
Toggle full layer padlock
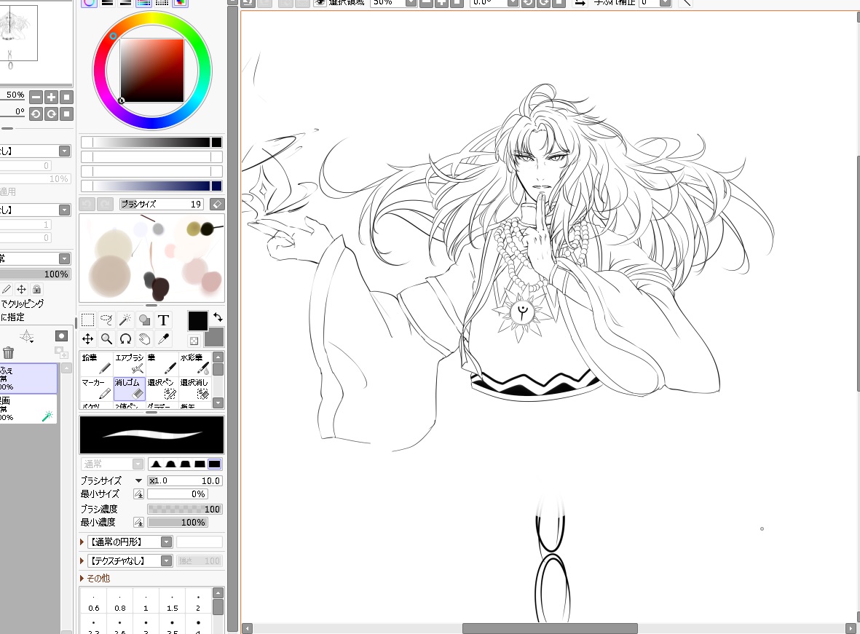click(x=36, y=289)
